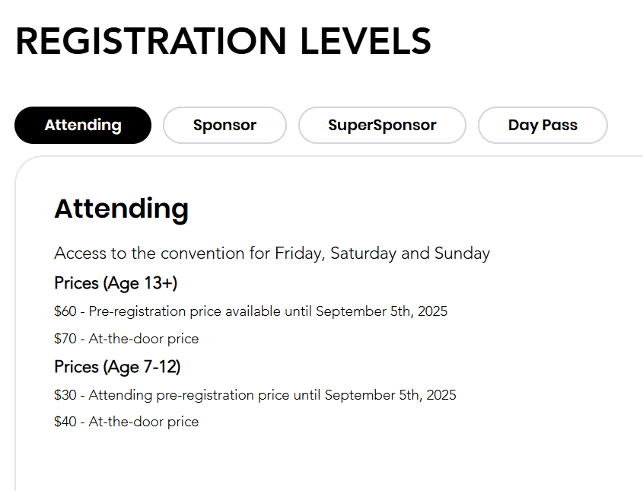Click the word REGISTRATION in page title
Screen dimensions: 643x491
151,42
